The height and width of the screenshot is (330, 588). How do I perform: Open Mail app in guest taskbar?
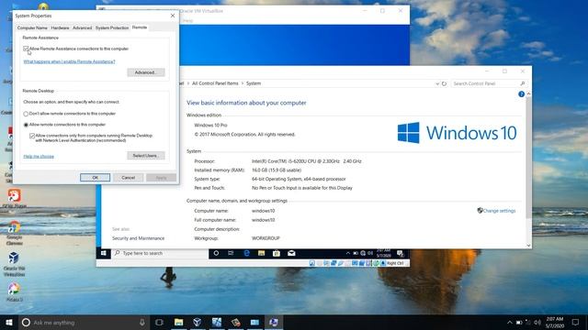[x=291, y=253]
